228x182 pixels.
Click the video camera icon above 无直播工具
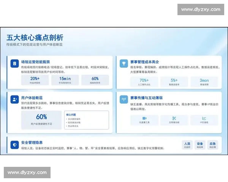(x=144, y=118)
